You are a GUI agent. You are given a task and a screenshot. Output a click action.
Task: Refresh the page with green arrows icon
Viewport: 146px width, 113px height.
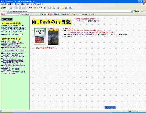click(x=20, y=8)
